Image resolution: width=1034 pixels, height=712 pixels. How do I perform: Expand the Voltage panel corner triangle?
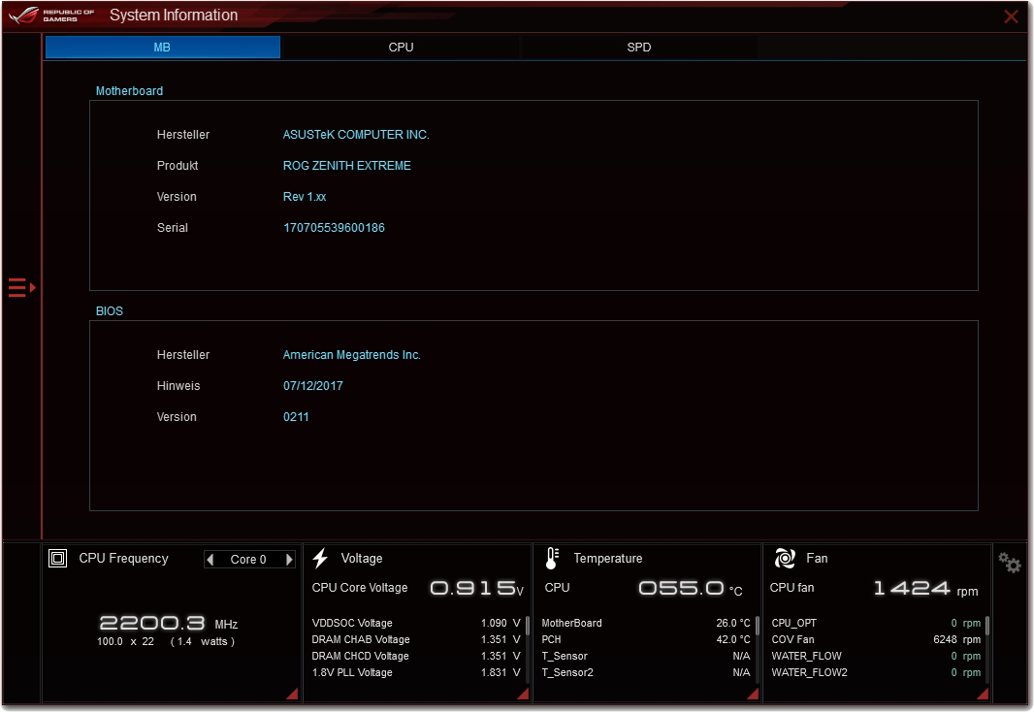523,694
